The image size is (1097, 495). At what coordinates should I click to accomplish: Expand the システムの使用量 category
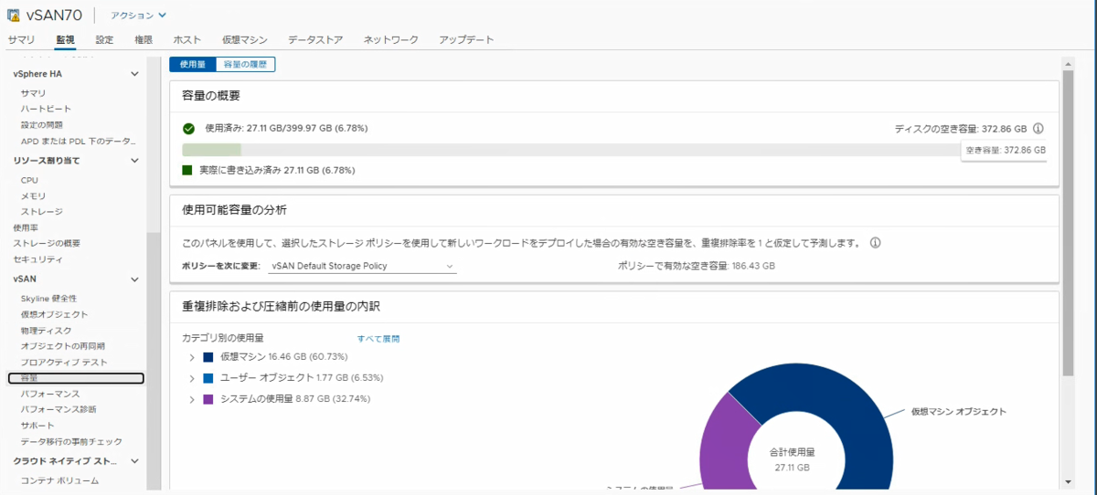tap(192, 399)
